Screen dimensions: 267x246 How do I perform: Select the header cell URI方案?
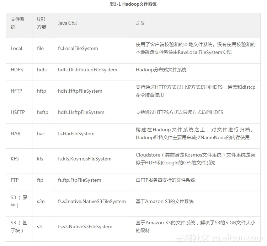[43, 26]
